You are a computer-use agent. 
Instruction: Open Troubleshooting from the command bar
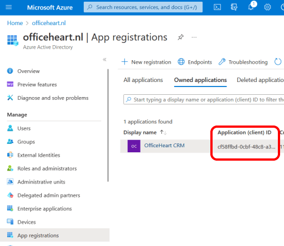pos(243,62)
